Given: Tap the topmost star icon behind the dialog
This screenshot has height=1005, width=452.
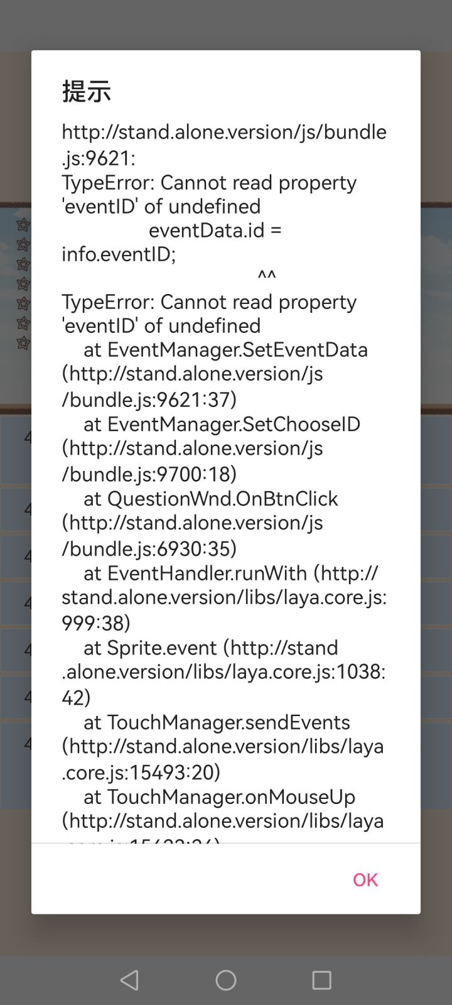Looking at the screenshot, I should point(23,224).
